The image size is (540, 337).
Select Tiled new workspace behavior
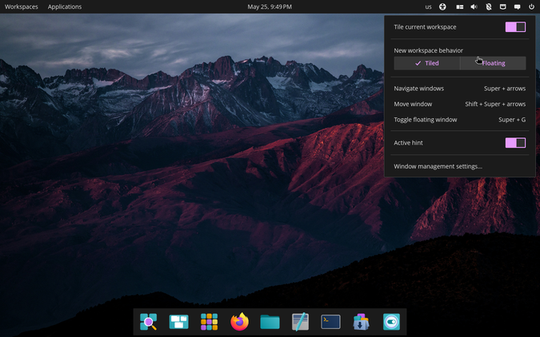(426, 63)
